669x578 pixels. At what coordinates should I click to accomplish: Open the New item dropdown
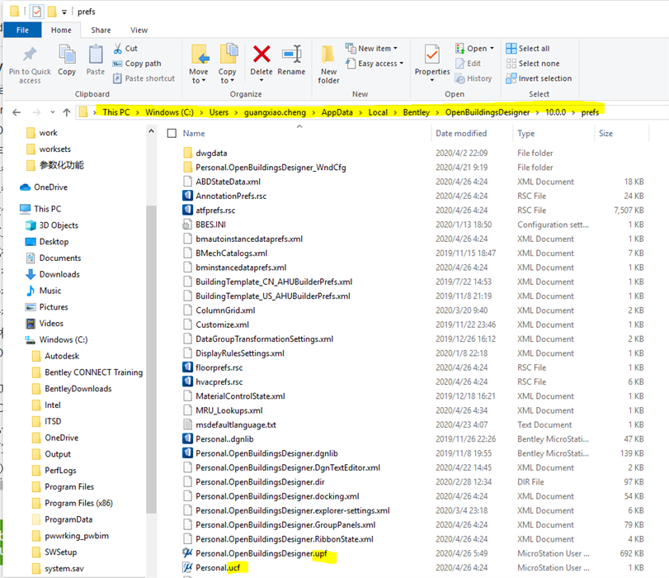click(395, 48)
